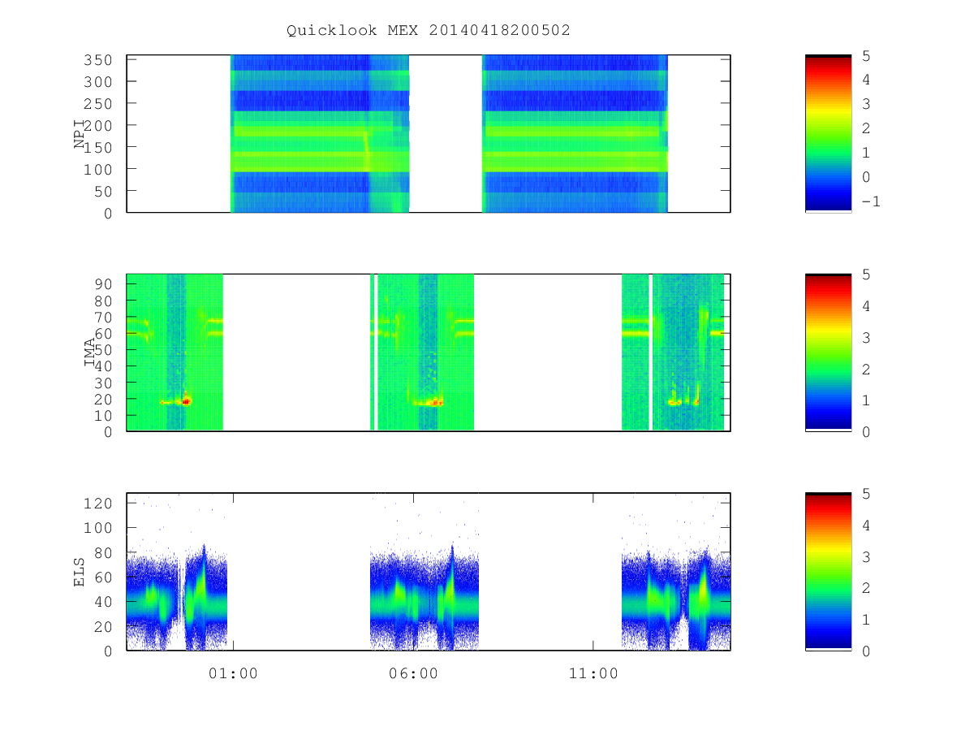Click the middle IMA spectrogram data block
974x731 pixels.
422,353
